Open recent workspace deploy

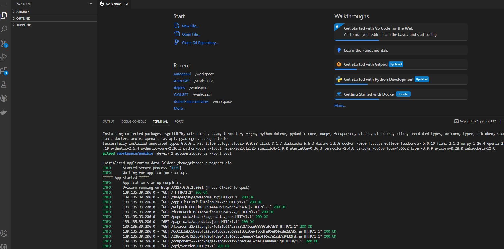coord(179,88)
